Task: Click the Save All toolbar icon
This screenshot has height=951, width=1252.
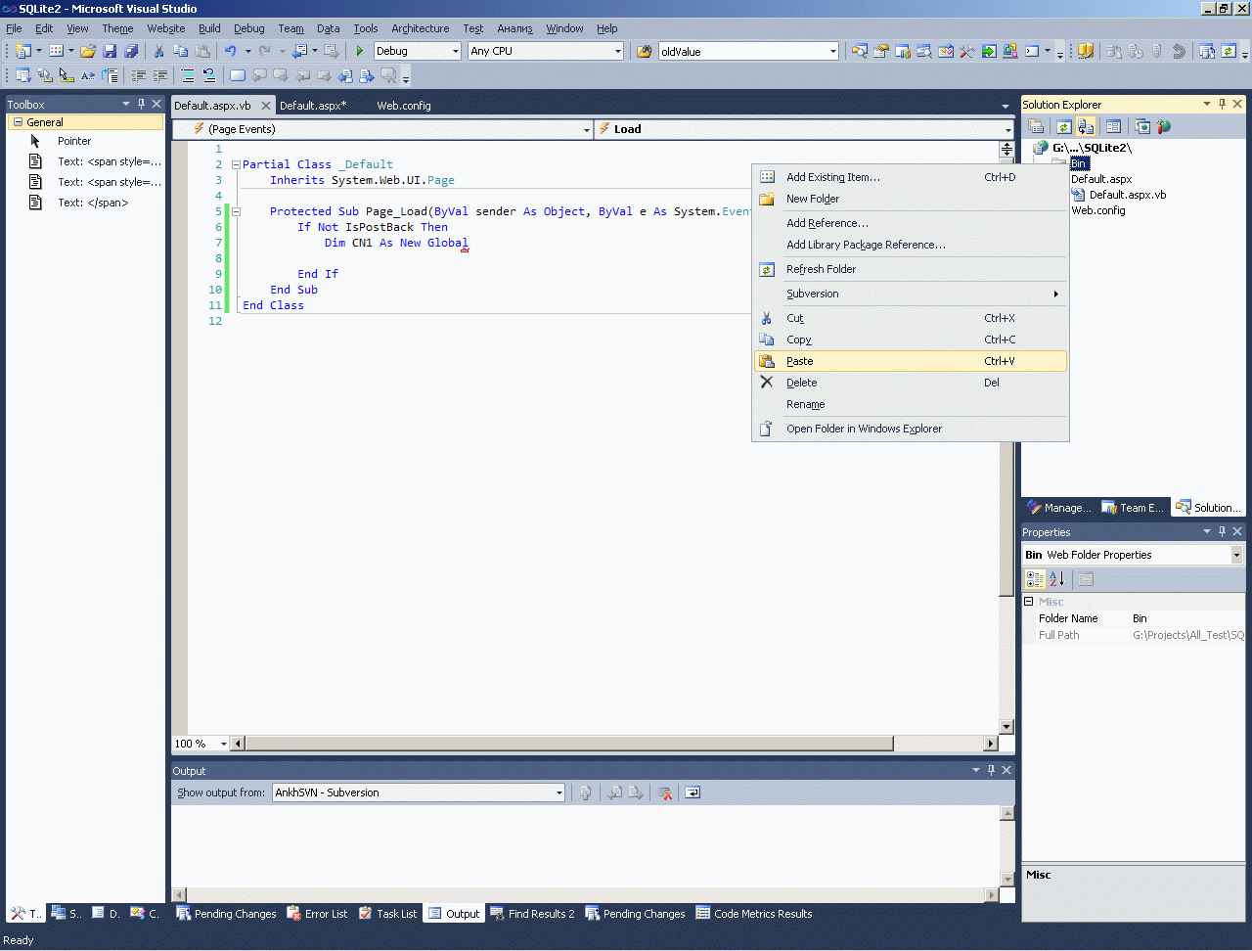Action: coord(131,51)
